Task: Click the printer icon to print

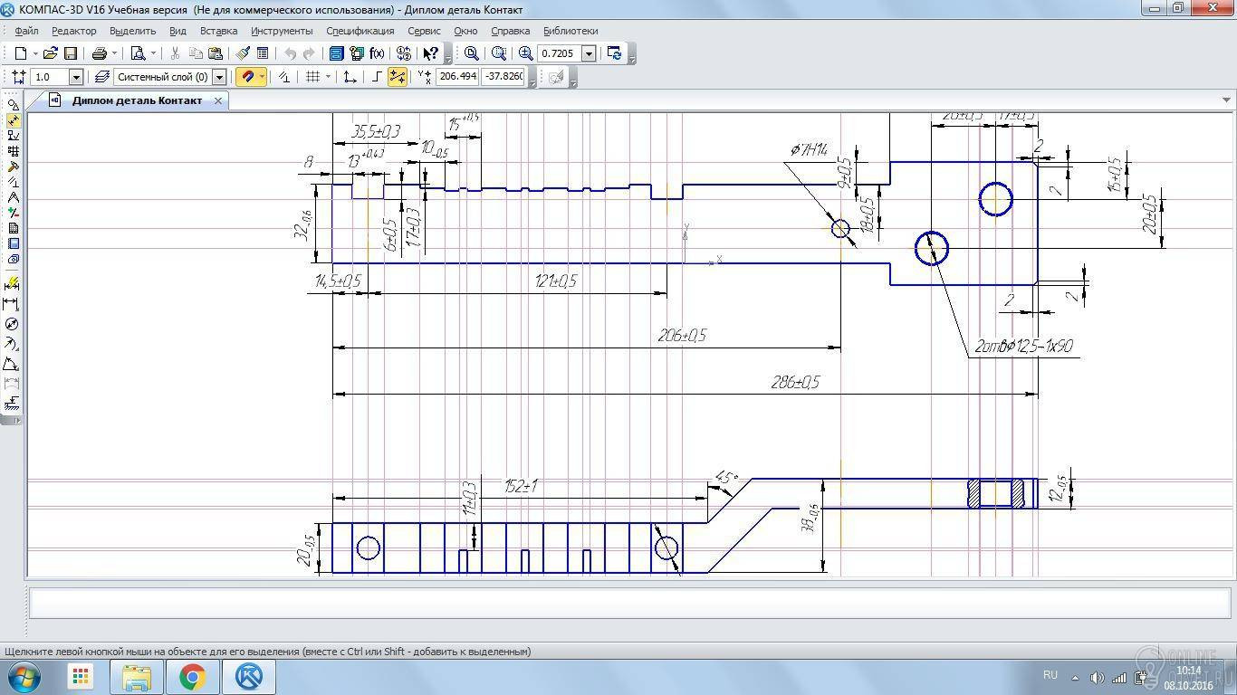Action: point(100,53)
